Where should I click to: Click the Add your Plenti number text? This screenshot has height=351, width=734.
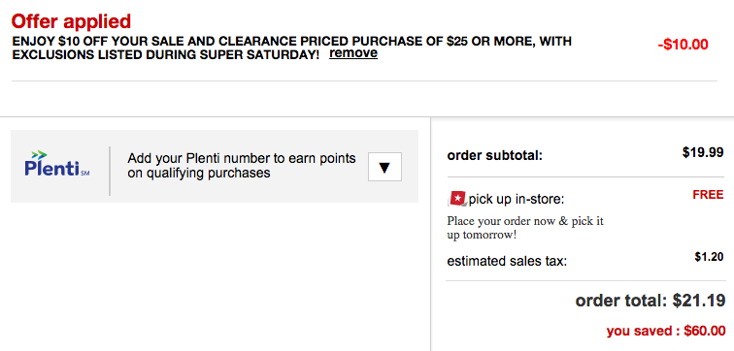coord(242,166)
